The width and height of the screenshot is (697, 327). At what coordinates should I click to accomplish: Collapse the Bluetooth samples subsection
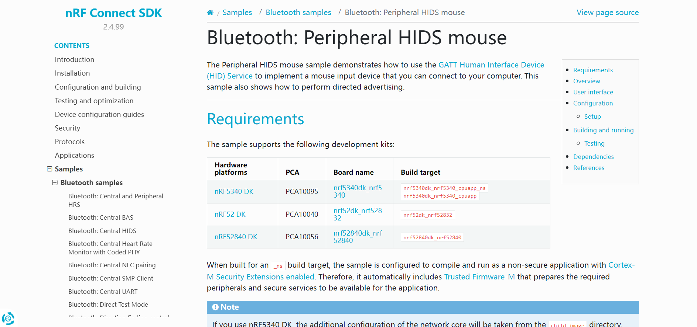click(x=55, y=182)
